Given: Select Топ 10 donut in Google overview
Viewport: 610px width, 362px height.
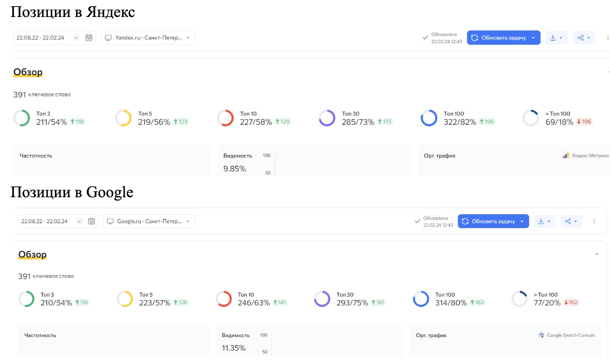Looking at the screenshot, I should (224, 299).
